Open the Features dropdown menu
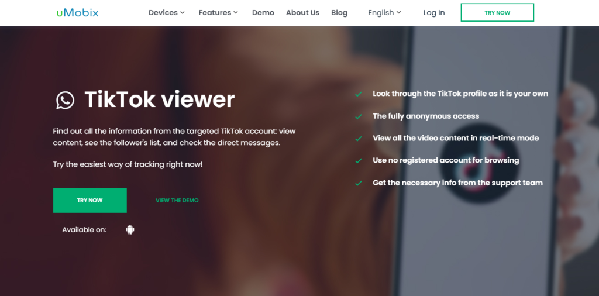The width and height of the screenshot is (599, 296). pyautogui.click(x=218, y=12)
